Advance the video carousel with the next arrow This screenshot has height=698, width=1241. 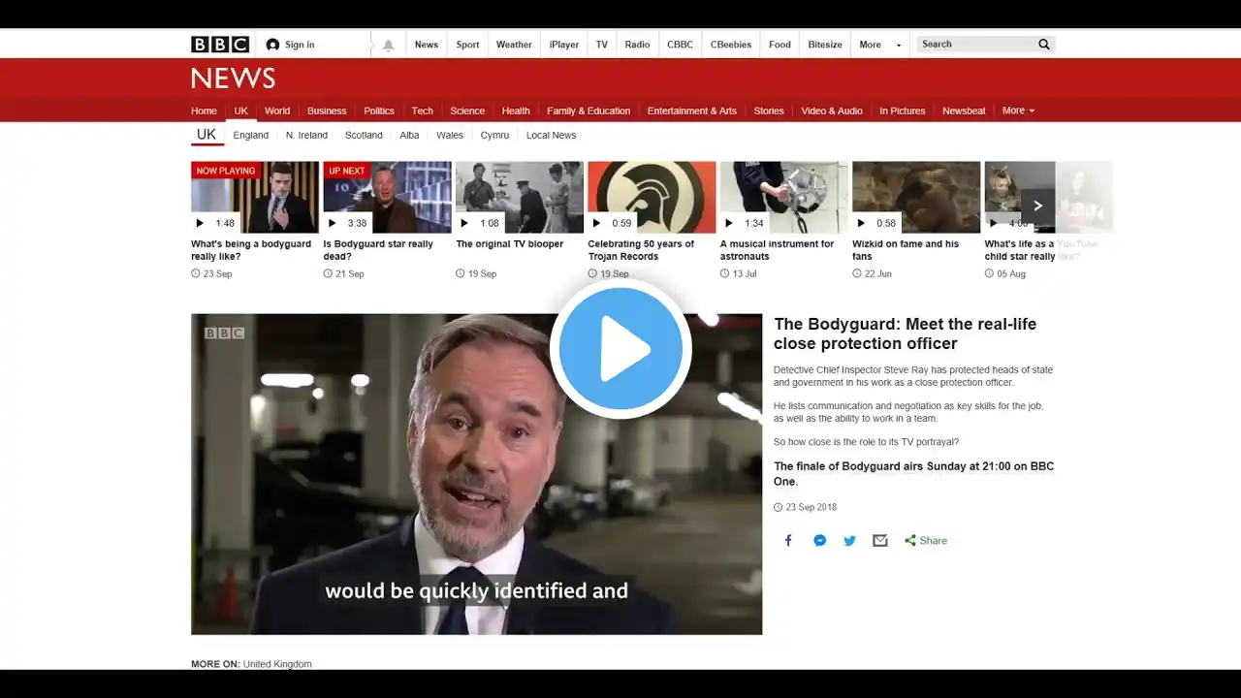pos(1037,206)
